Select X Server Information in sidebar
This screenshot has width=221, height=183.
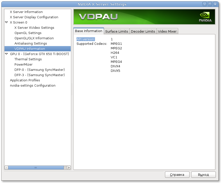pyautogui.click(x=26, y=12)
